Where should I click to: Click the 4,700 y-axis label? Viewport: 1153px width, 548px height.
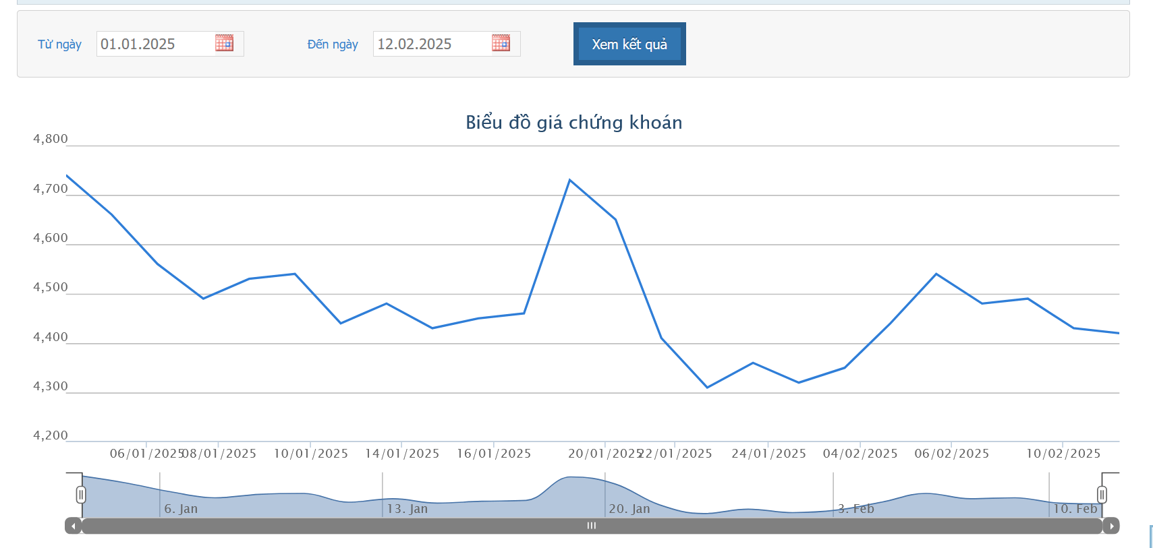point(51,189)
